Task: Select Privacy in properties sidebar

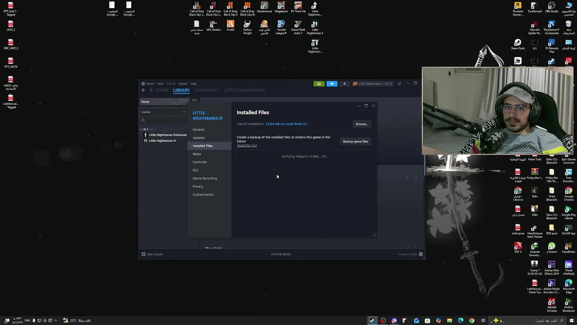Action: (198, 186)
